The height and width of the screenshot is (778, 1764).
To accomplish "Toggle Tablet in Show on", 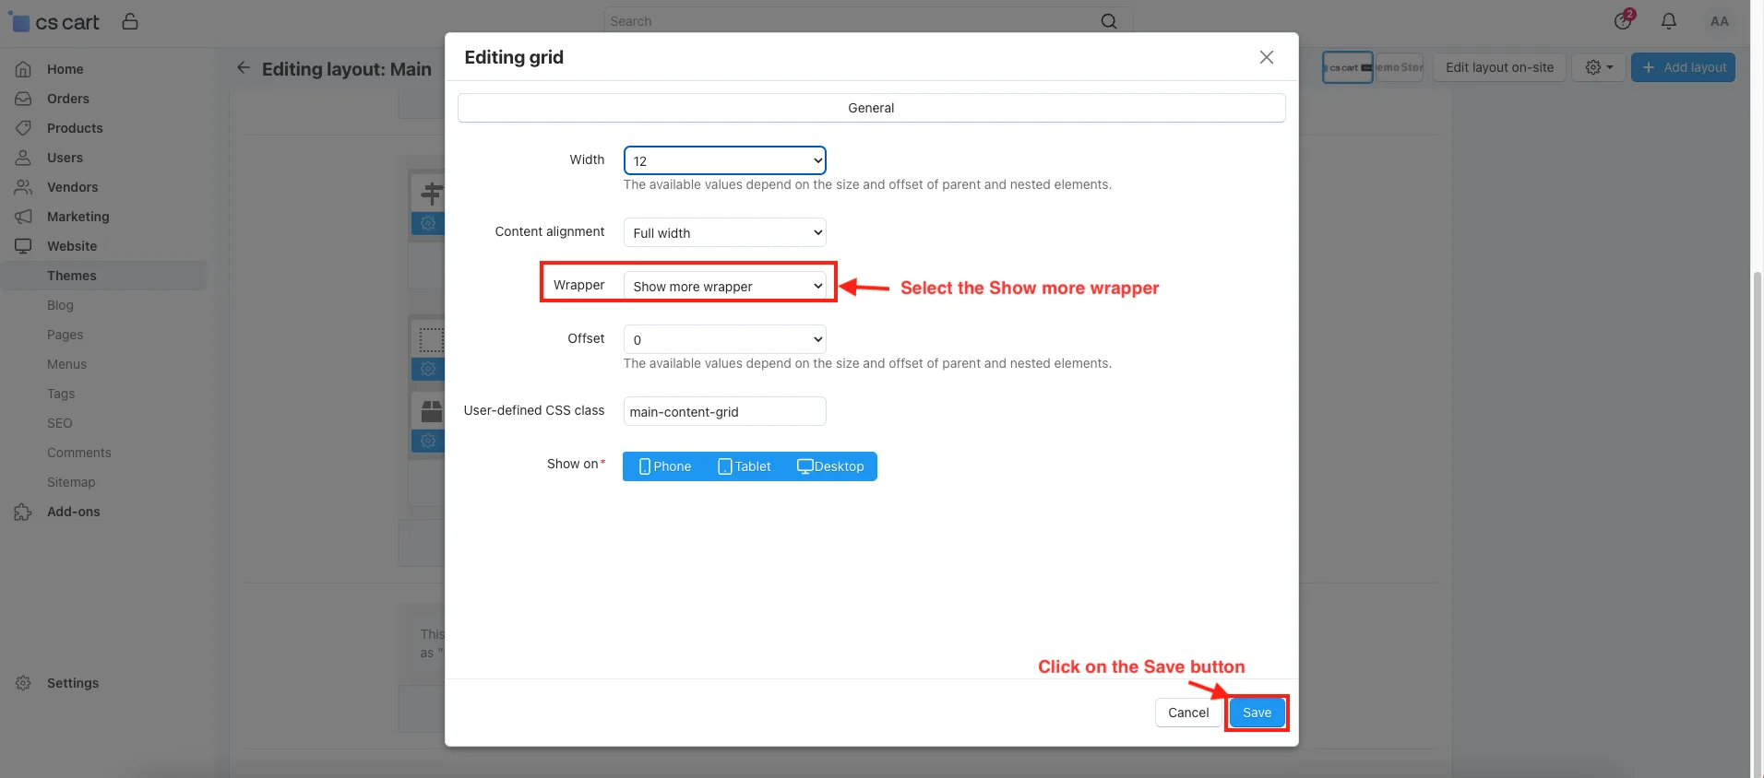I will click(745, 466).
